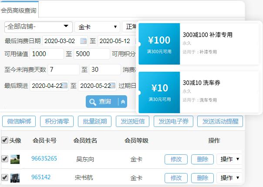Viewport: 263px width, 187px height.
Task: Uncheck the row checkbox for 宋书航
Action: [x=5, y=177]
